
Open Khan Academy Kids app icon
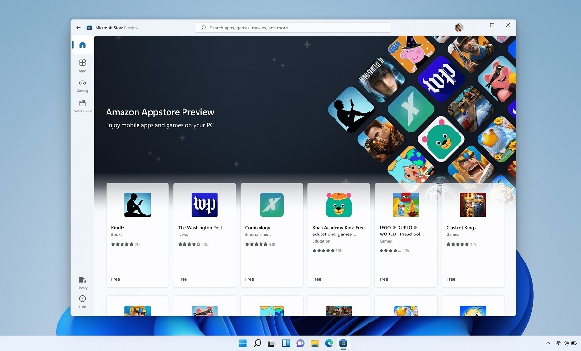point(339,205)
